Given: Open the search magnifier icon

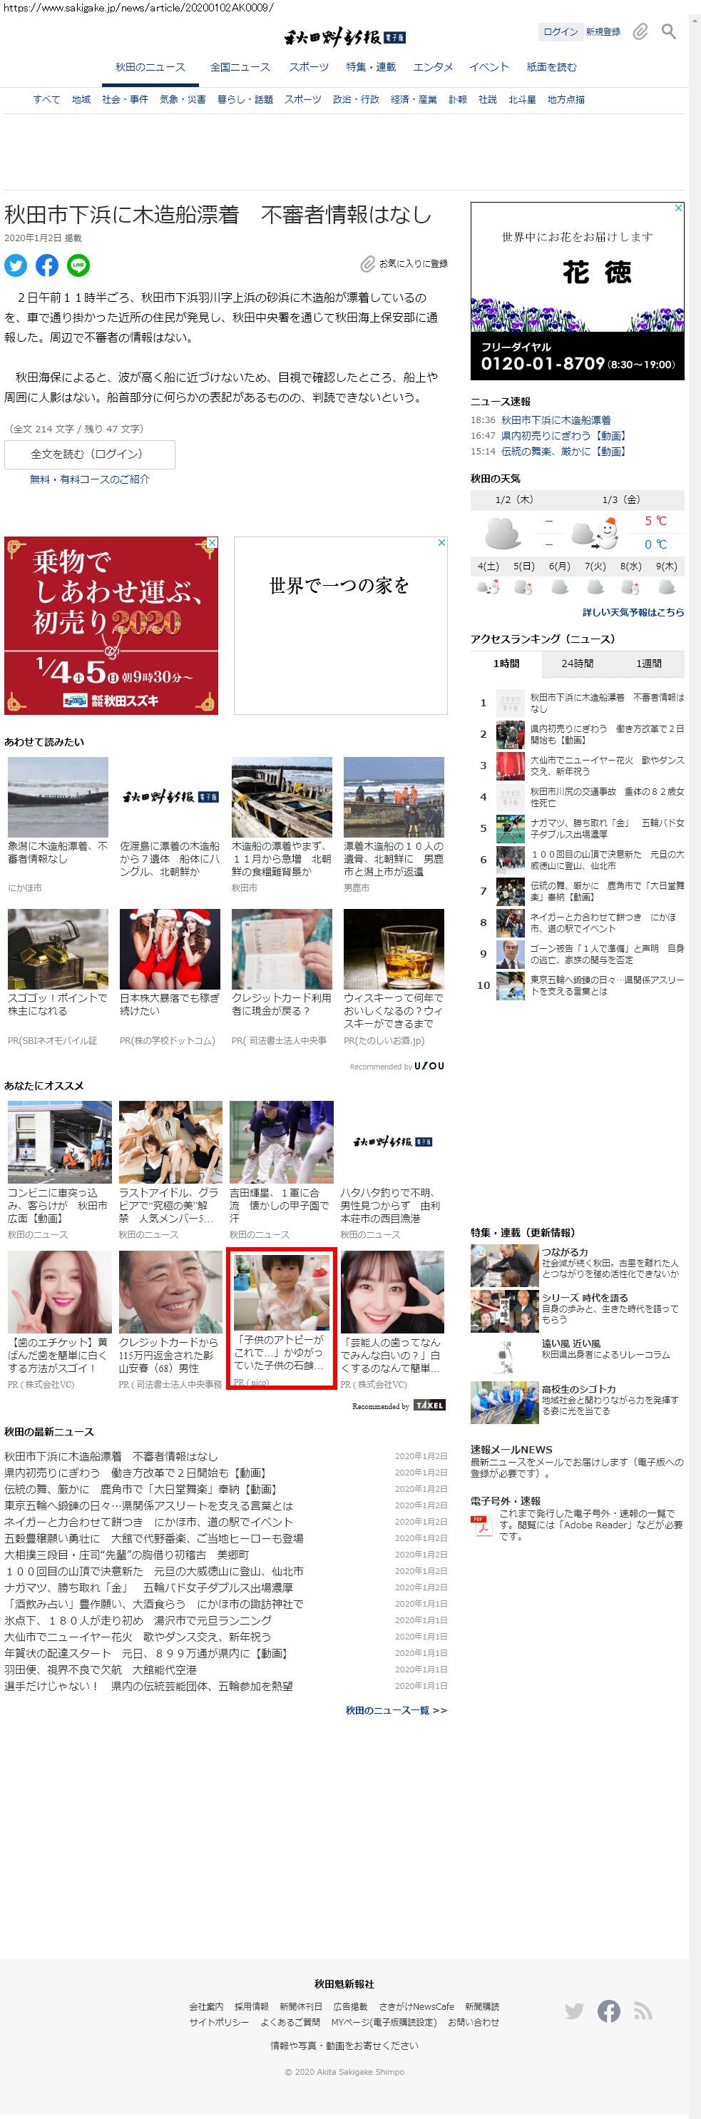Looking at the screenshot, I should [669, 32].
